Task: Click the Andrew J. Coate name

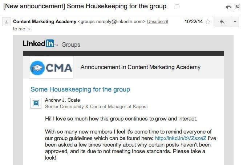Action: (x=62, y=100)
